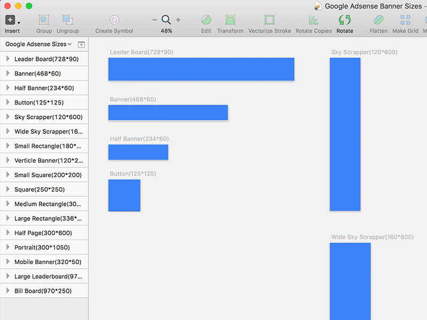The height and width of the screenshot is (320, 427).
Task: Click the Insert plus tool
Action: (10, 20)
